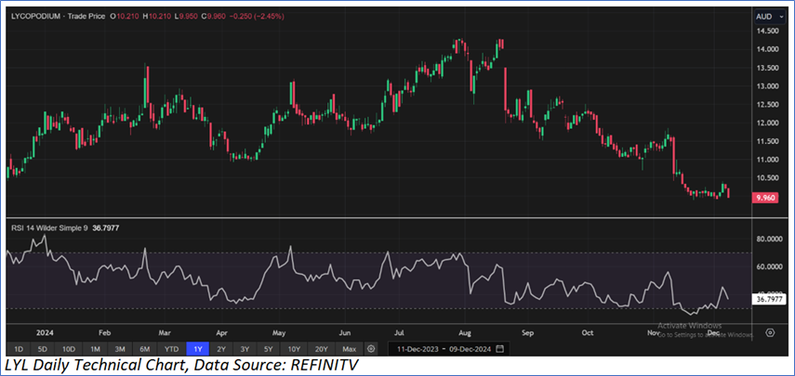Choose the 3M time range
The width and height of the screenshot is (795, 376).
pyautogui.click(x=121, y=348)
